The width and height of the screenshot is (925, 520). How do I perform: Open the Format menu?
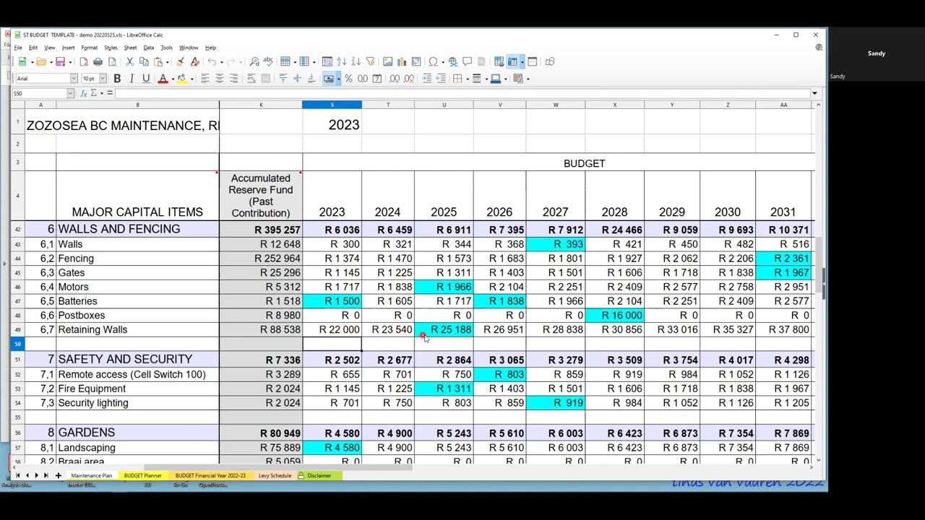point(90,48)
